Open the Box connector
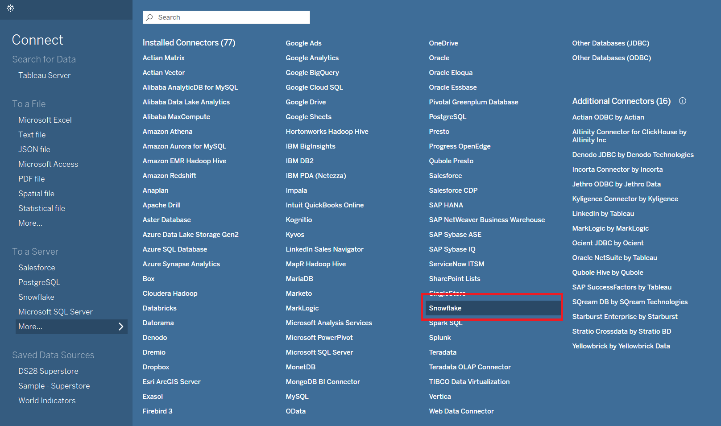This screenshot has height=426, width=721. [149, 279]
